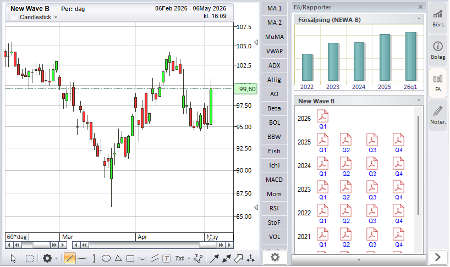Switch to the Bolag tab
The height and width of the screenshot is (267, 450).
[438, 51]
